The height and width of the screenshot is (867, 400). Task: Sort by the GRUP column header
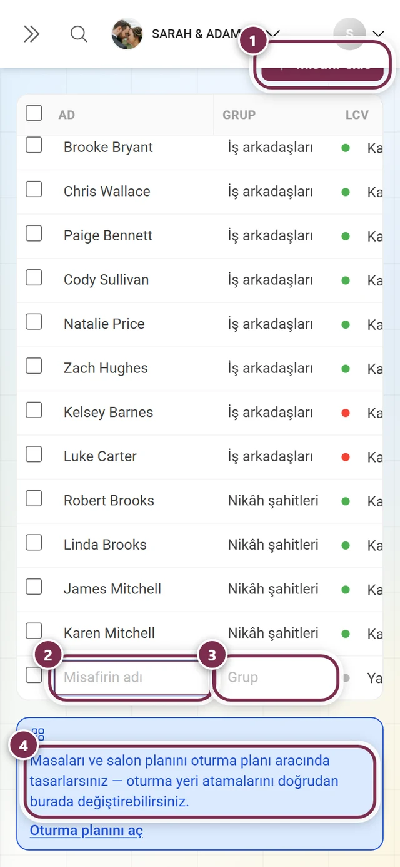point(239,115)
